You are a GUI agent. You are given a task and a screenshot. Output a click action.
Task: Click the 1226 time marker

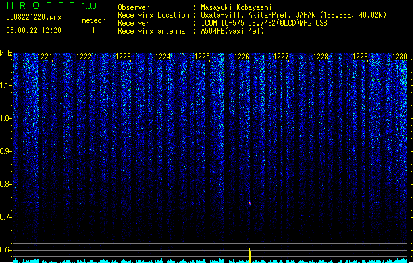tap(242, 57)
